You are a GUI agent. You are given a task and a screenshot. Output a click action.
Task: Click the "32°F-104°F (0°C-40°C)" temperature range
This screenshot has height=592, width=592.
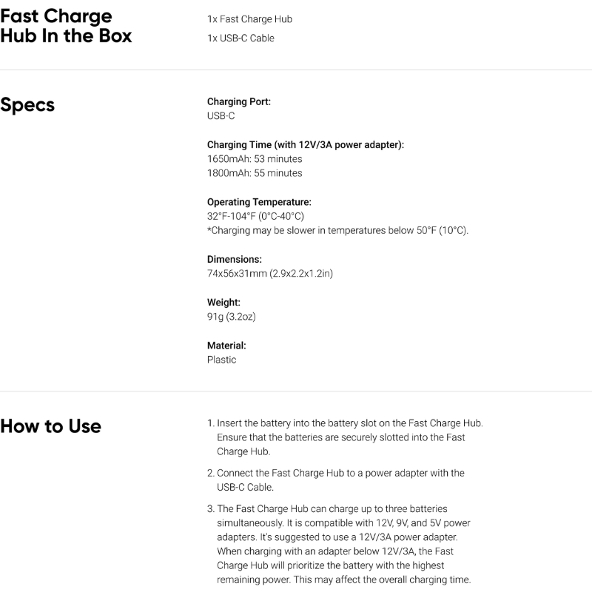pos(255,216)
